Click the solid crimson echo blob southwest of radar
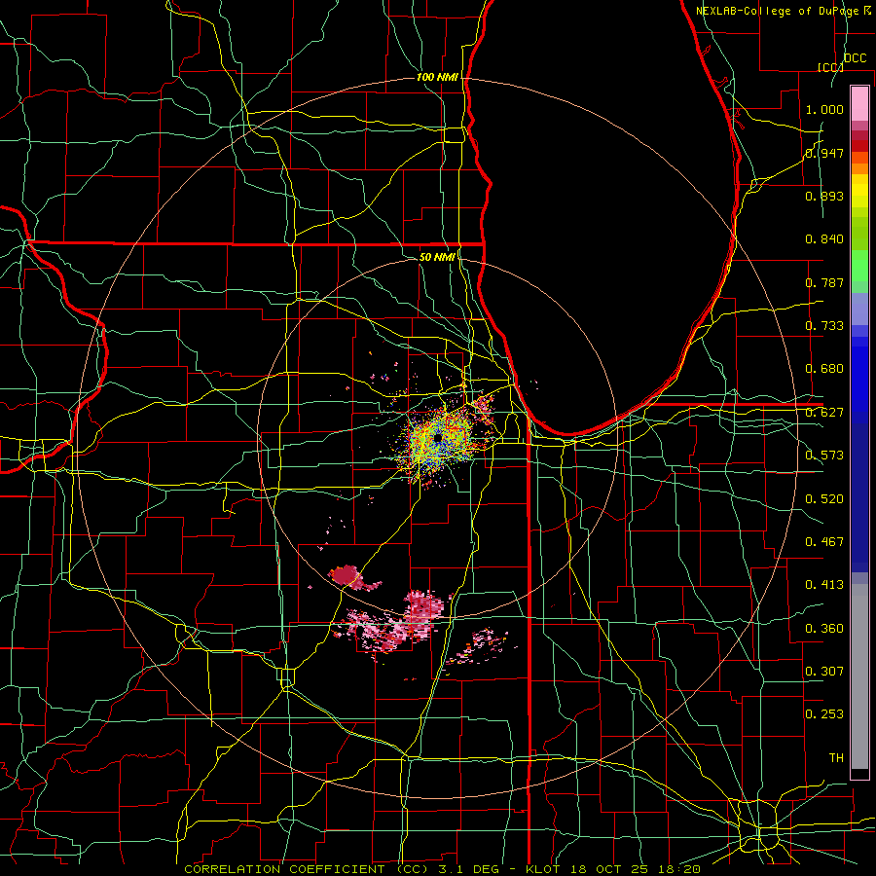This screenshot has height=876, width=876. coord(347,573)
